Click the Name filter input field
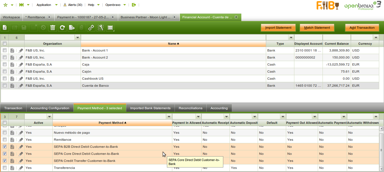384x172 pixels. (x=173, y=37)
